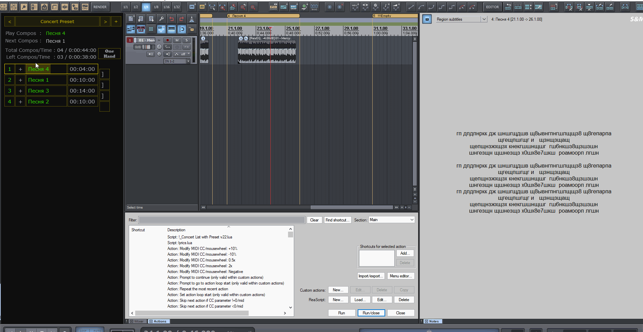This screenshot has width=643, height=332.
Task: Select the 1/4 grid division
Action: click(x=146, y=7)
